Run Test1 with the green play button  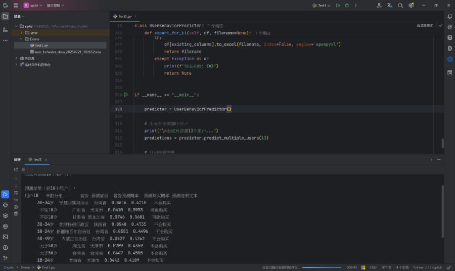338,6
